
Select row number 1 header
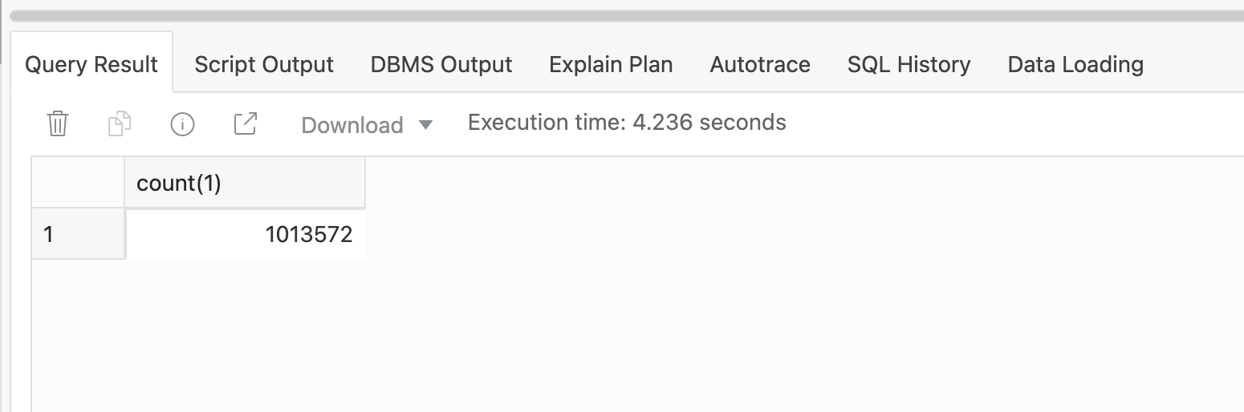78,234
